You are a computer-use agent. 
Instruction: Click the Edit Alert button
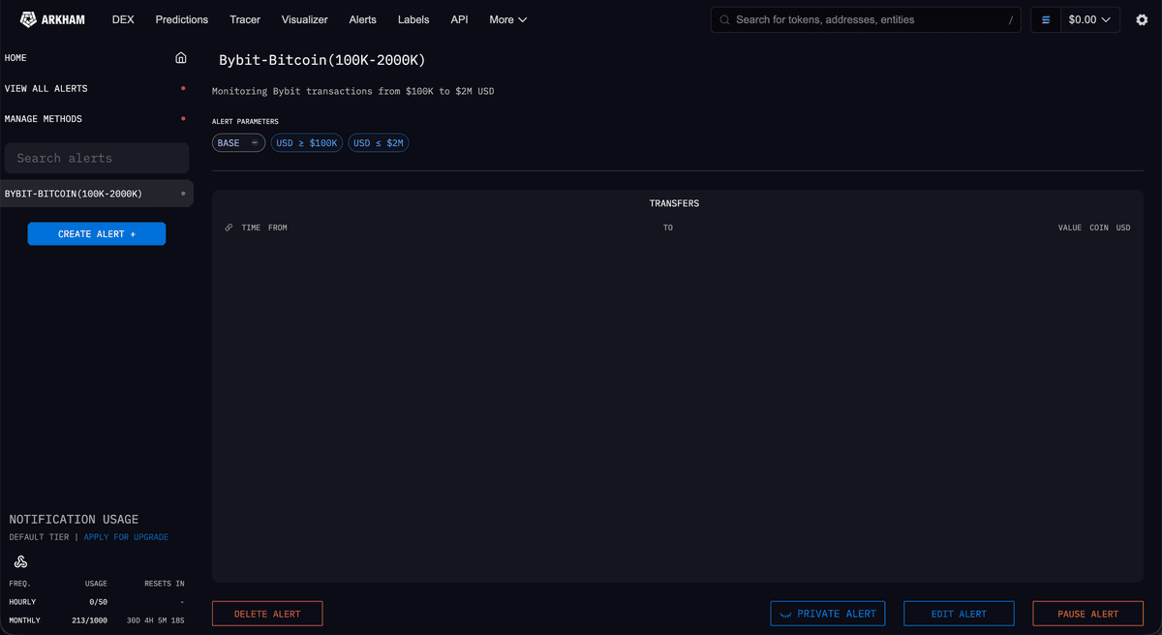pos(959,614)
